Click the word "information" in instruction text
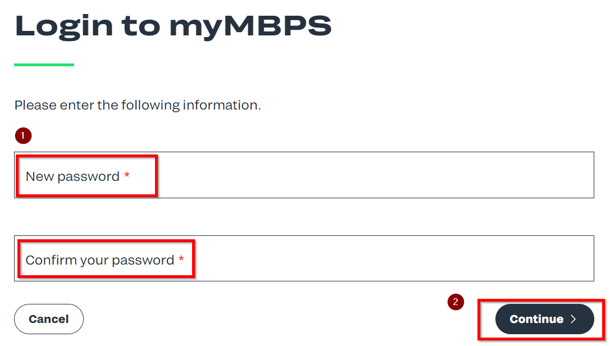Screen dimensions: 610x346 coord(221,105)
